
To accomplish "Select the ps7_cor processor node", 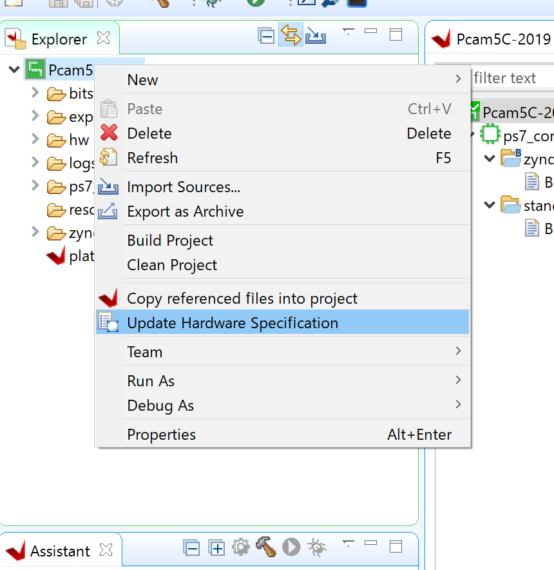I will tap(517, 135).
